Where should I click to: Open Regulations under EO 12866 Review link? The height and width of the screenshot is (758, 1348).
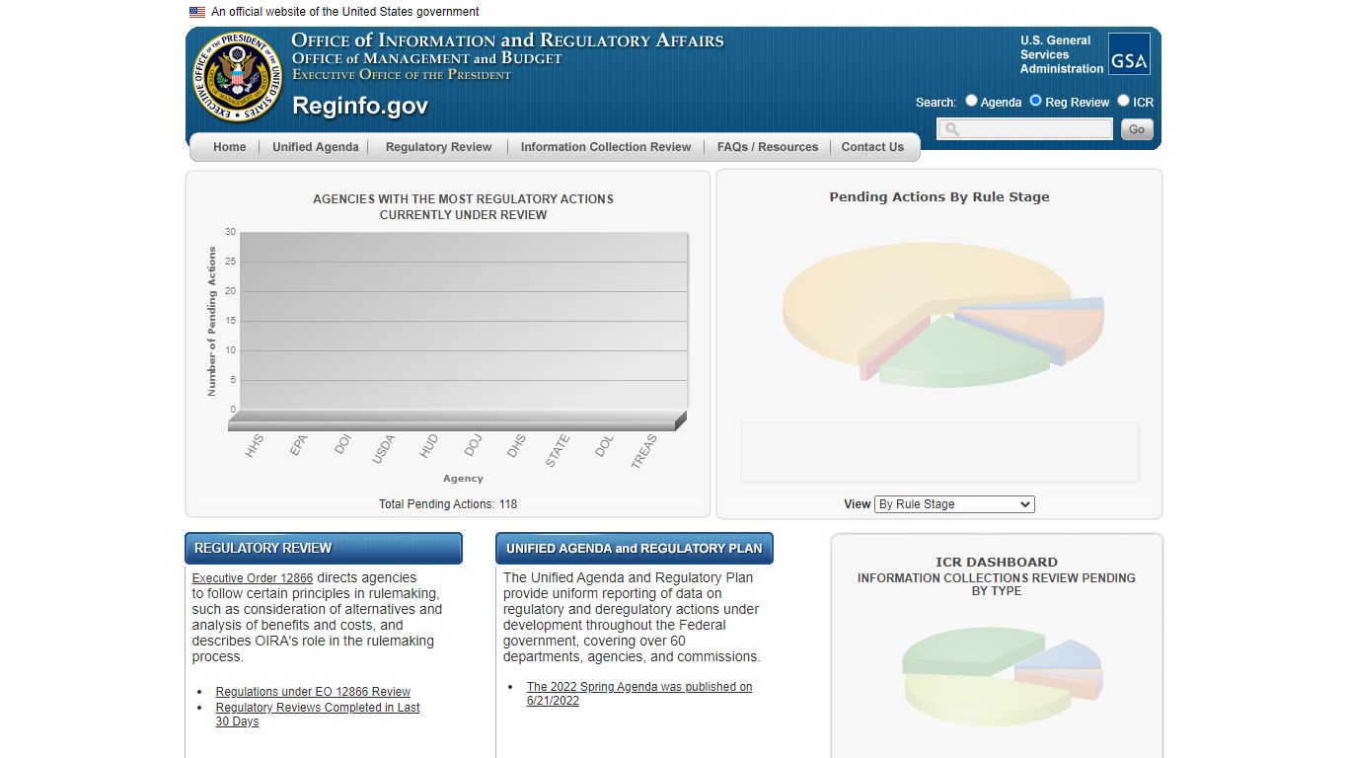pos(313,692)
